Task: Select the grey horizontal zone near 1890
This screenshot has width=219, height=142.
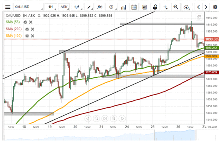Action: [132, 52]
